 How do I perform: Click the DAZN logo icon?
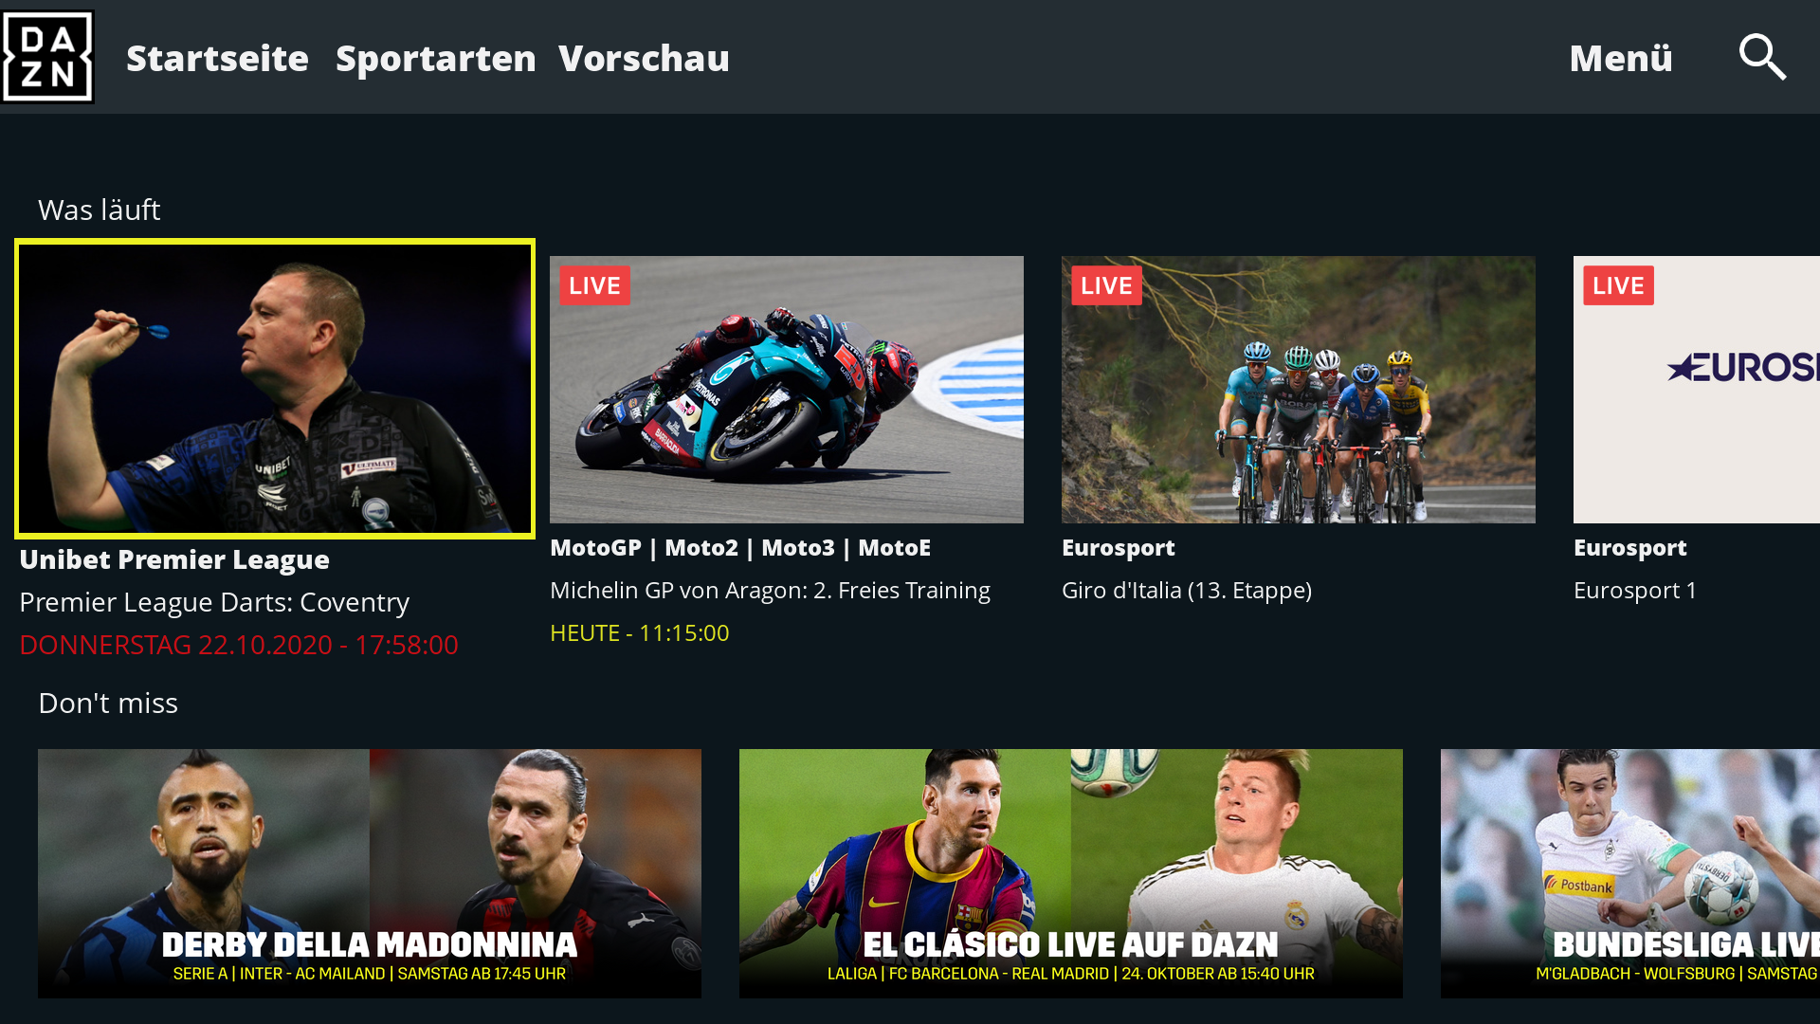click(47, 57)
